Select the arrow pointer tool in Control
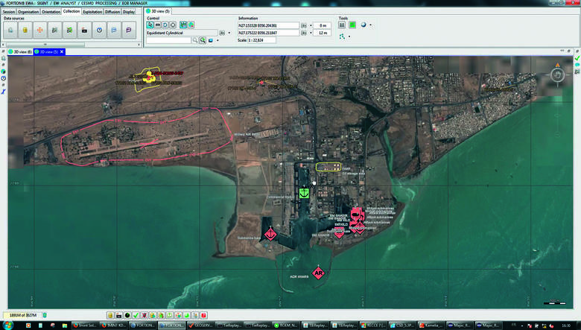581x330 pixels. click(x=150, y=25)
